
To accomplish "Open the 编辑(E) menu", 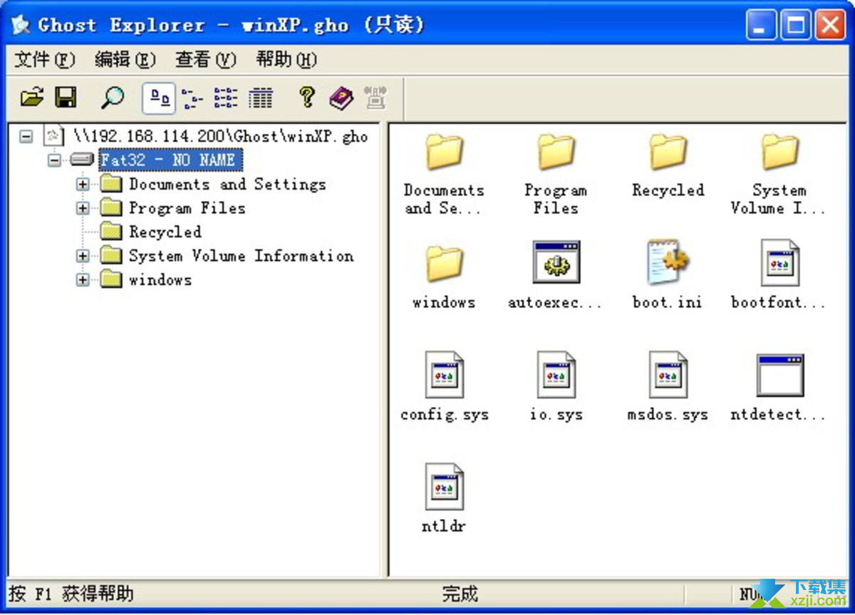I will (x=125, y=60).
